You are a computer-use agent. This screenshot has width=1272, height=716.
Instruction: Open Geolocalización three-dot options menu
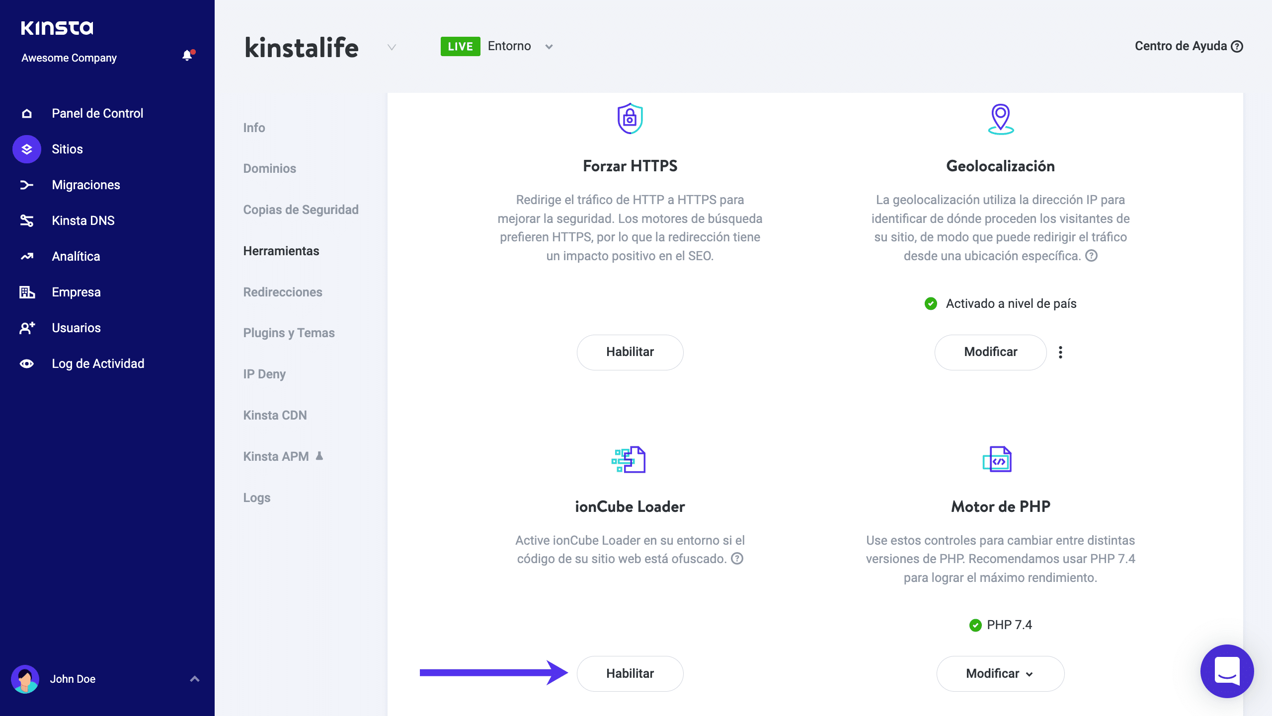coord(1060,352)
